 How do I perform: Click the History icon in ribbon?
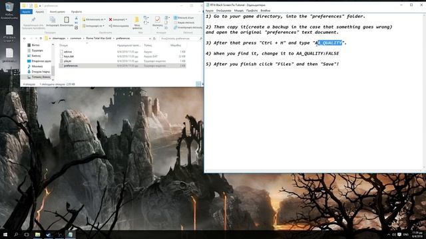tap(166, 28)
